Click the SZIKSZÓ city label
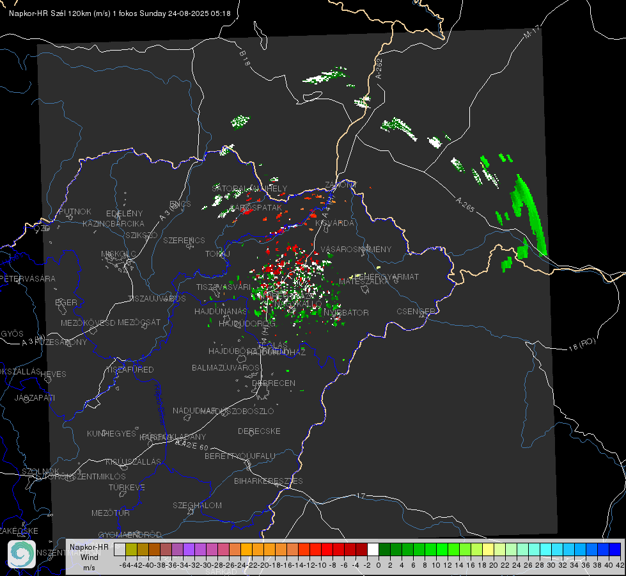Image resolution: width=626 pixels, height=576 pixels. click(x=142, y=236)
